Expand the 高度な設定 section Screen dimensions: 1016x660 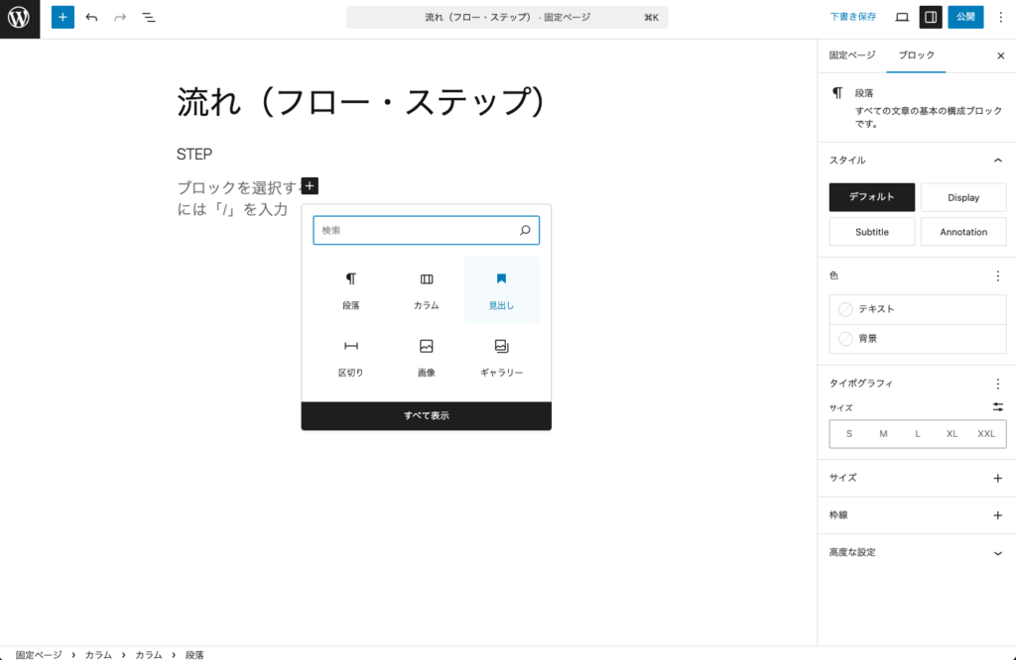(x=916, y=552)
